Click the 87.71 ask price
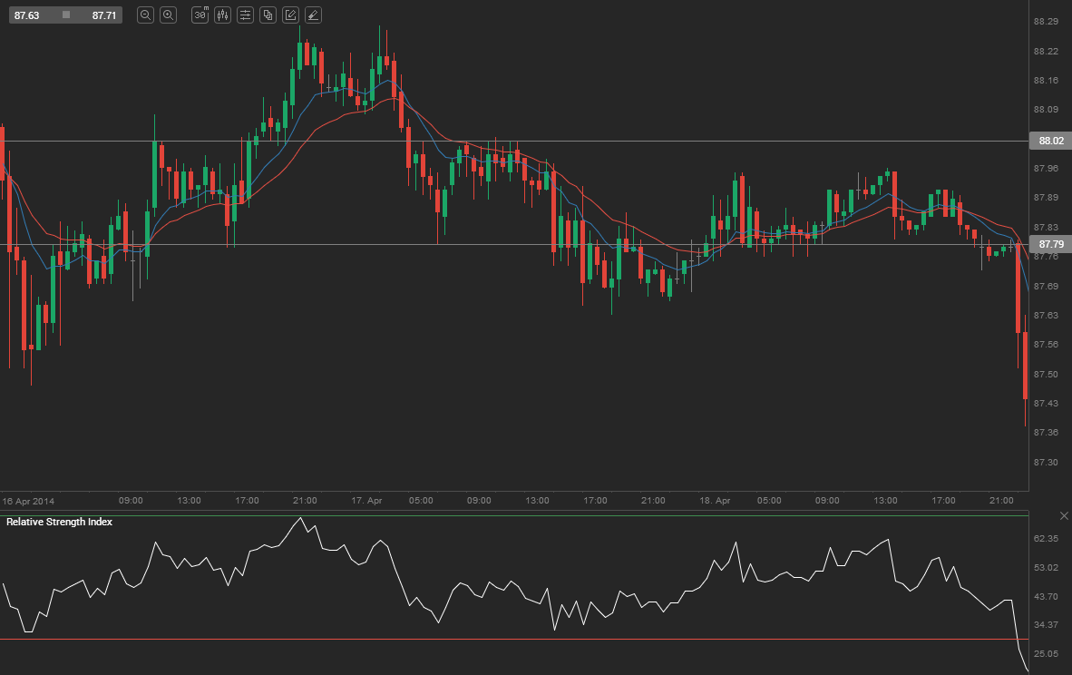Screen dimensions: 1072x675 coord(103,15)
